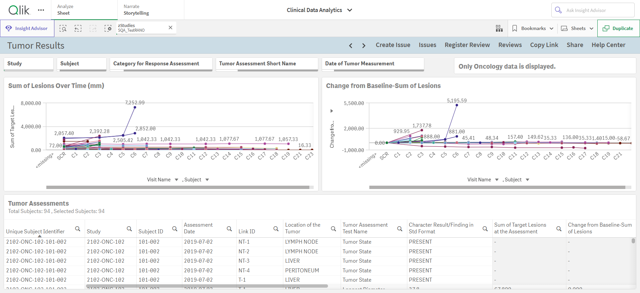Screen dimensions: 640x293
Task: Step back in selections
Action: coord(78,28)
